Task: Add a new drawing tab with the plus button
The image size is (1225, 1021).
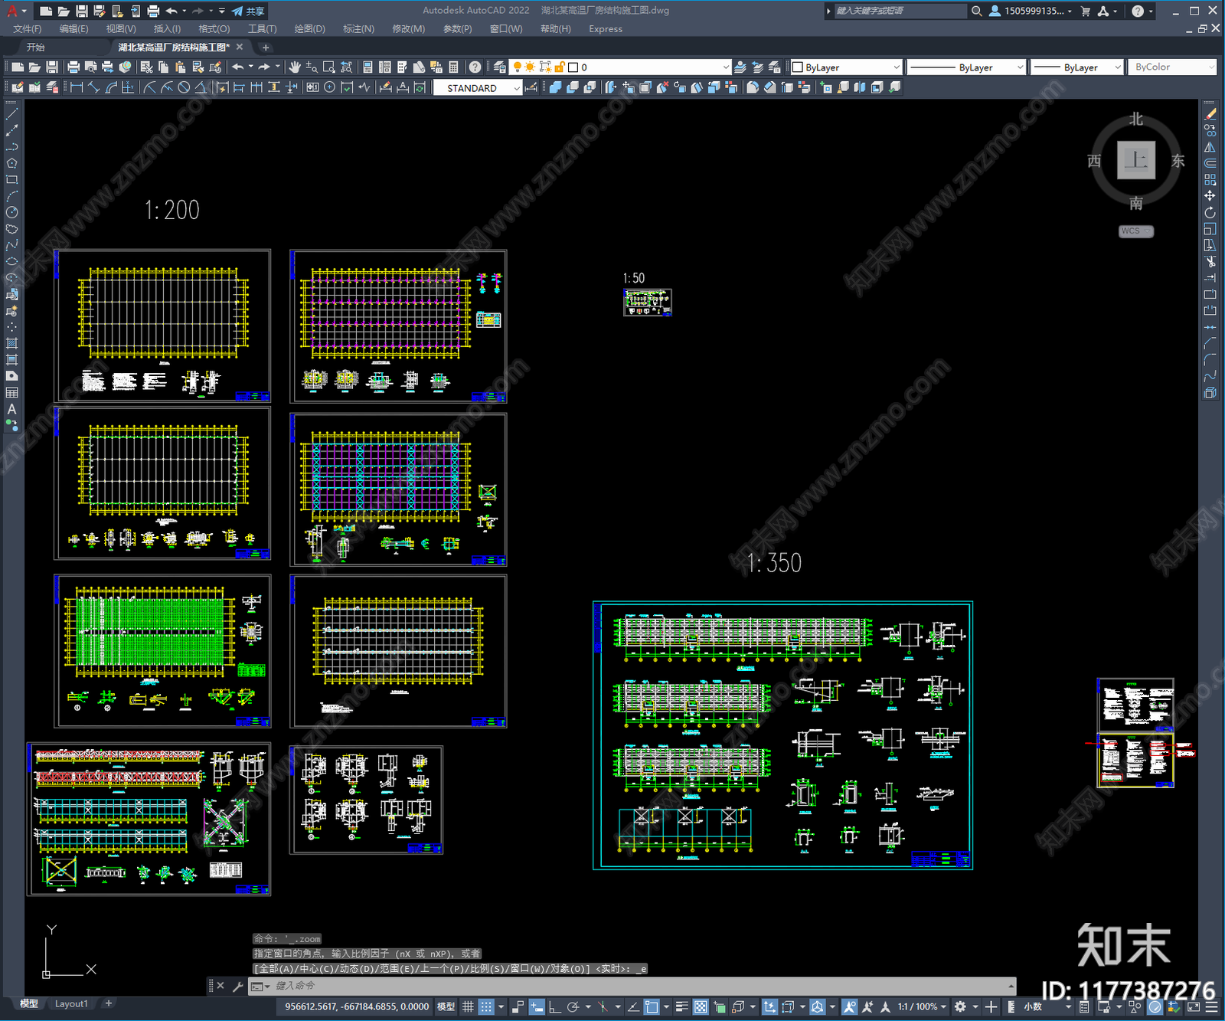Action: point(266,47)
